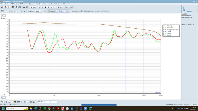
Task: Select the 100 frequency start button
Action: tap(18, 102)
